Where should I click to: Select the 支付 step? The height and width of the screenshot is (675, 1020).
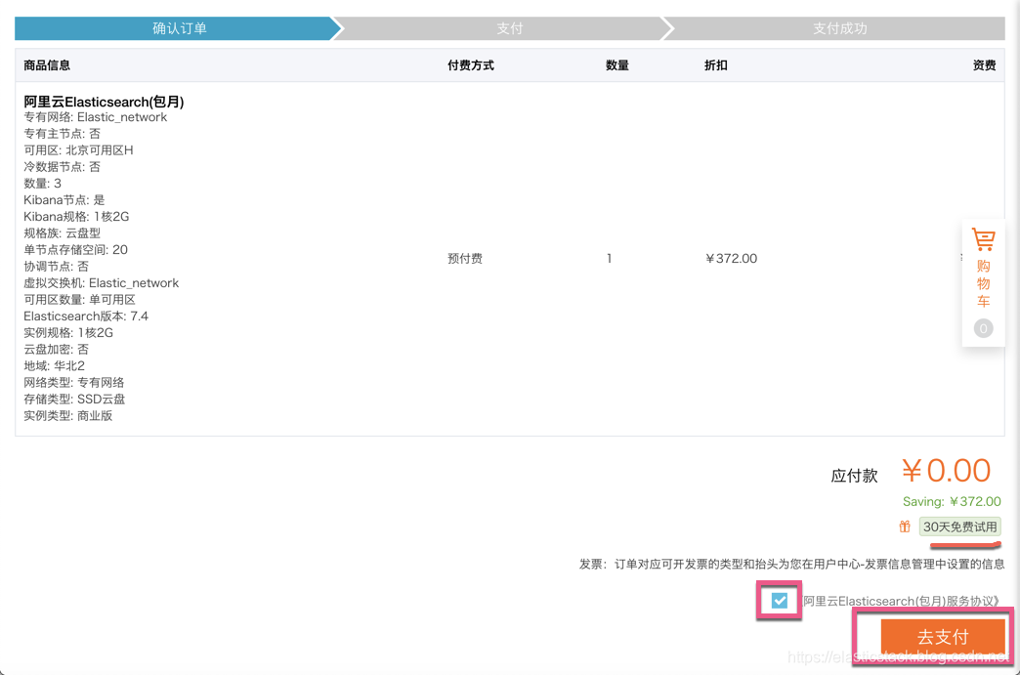pos(509,28)
